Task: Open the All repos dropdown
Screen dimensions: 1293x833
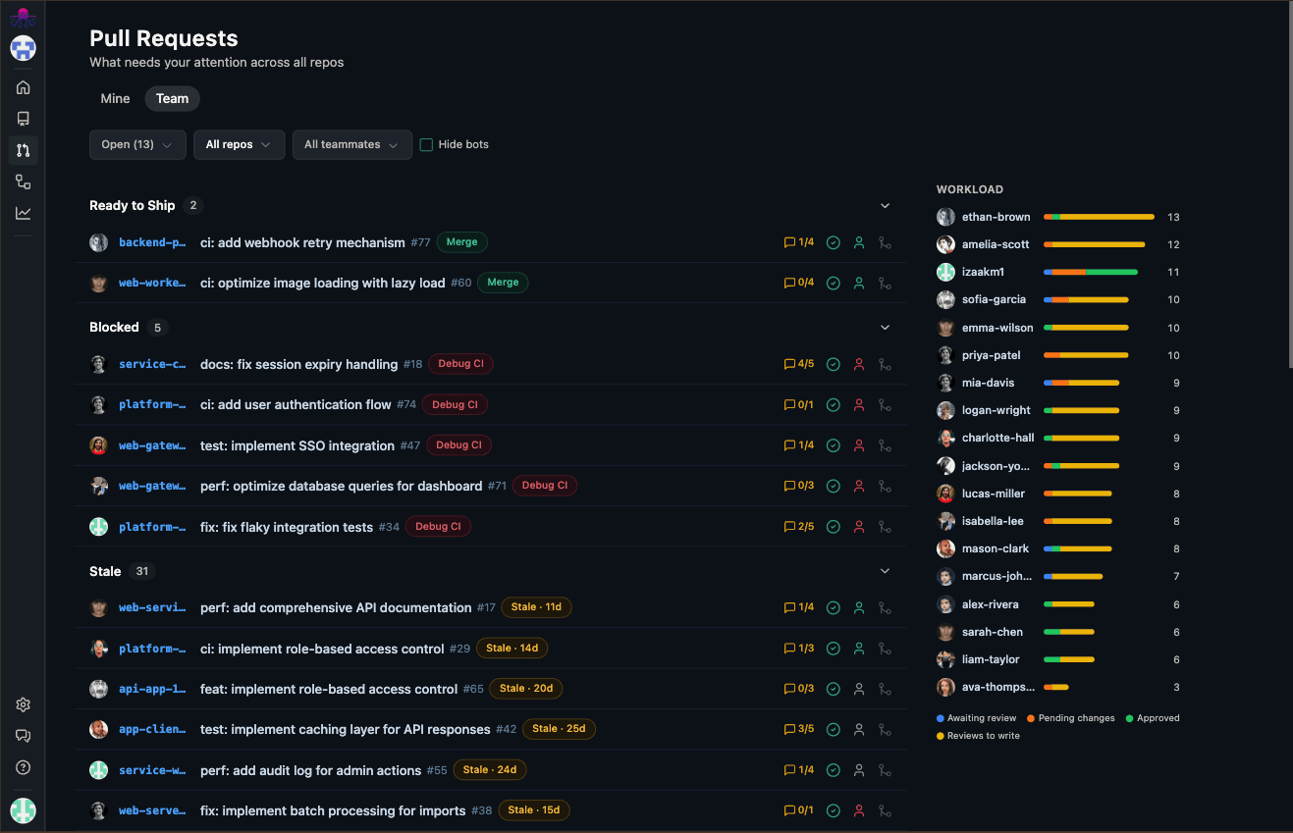Action: tap(239, 144)
